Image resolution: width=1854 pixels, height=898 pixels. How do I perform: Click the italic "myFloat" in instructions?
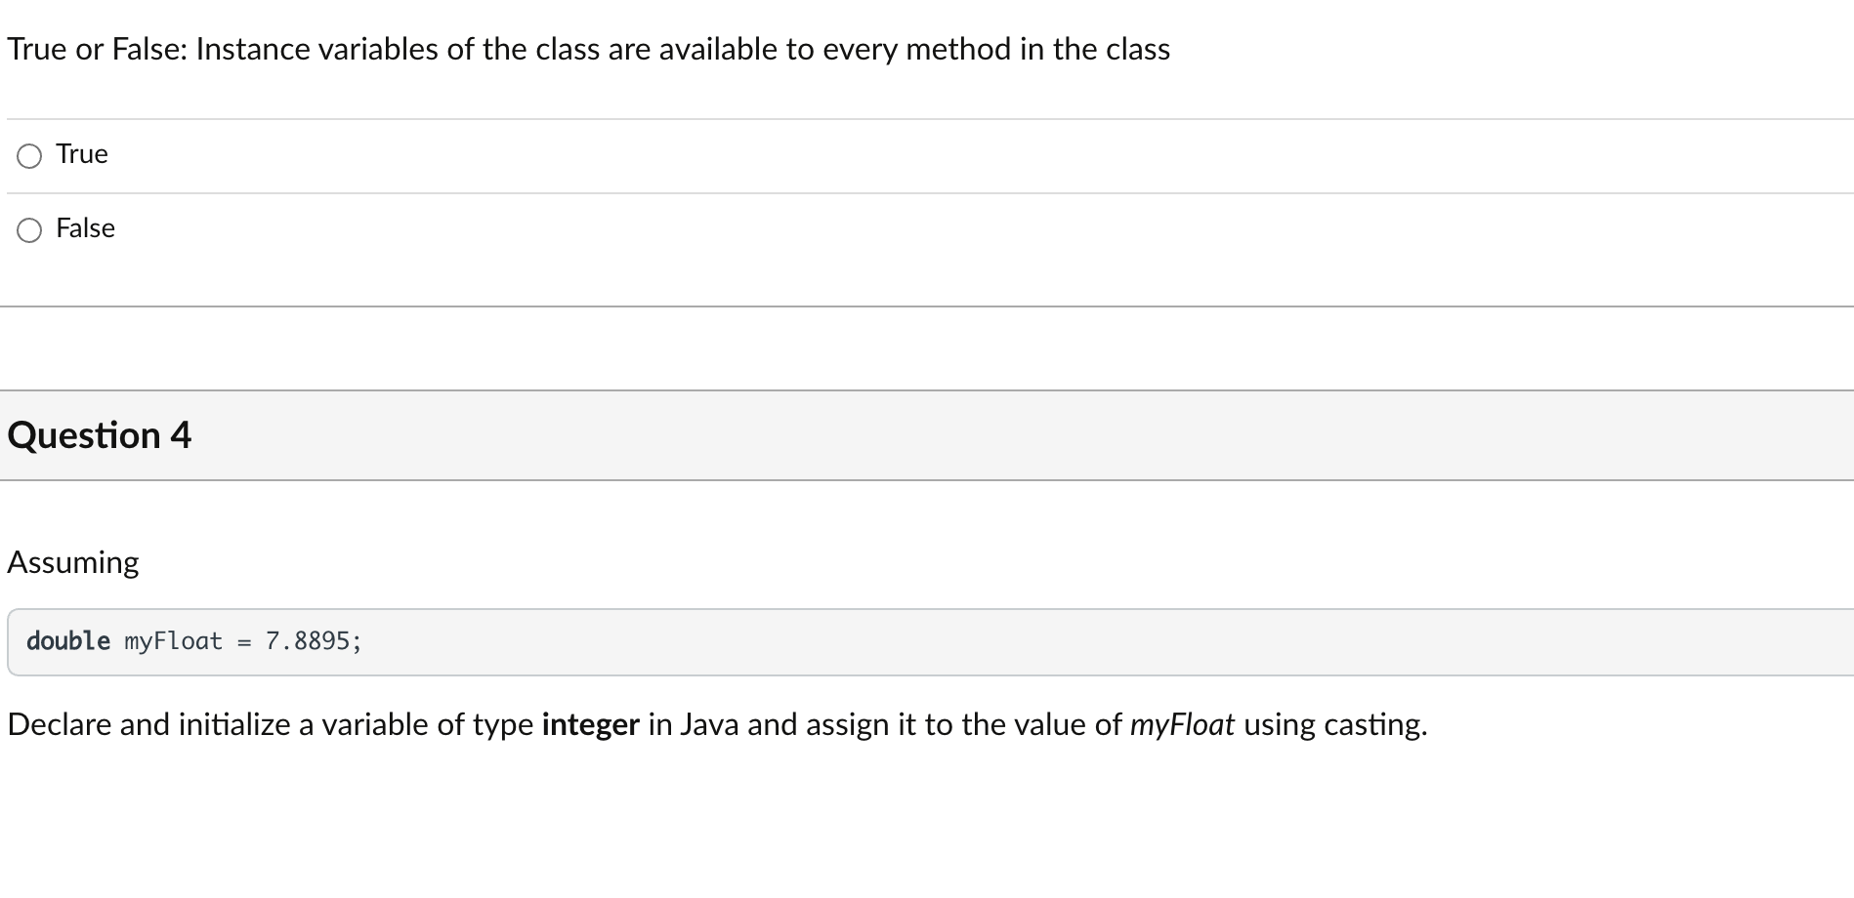[x=1182, y=725]
